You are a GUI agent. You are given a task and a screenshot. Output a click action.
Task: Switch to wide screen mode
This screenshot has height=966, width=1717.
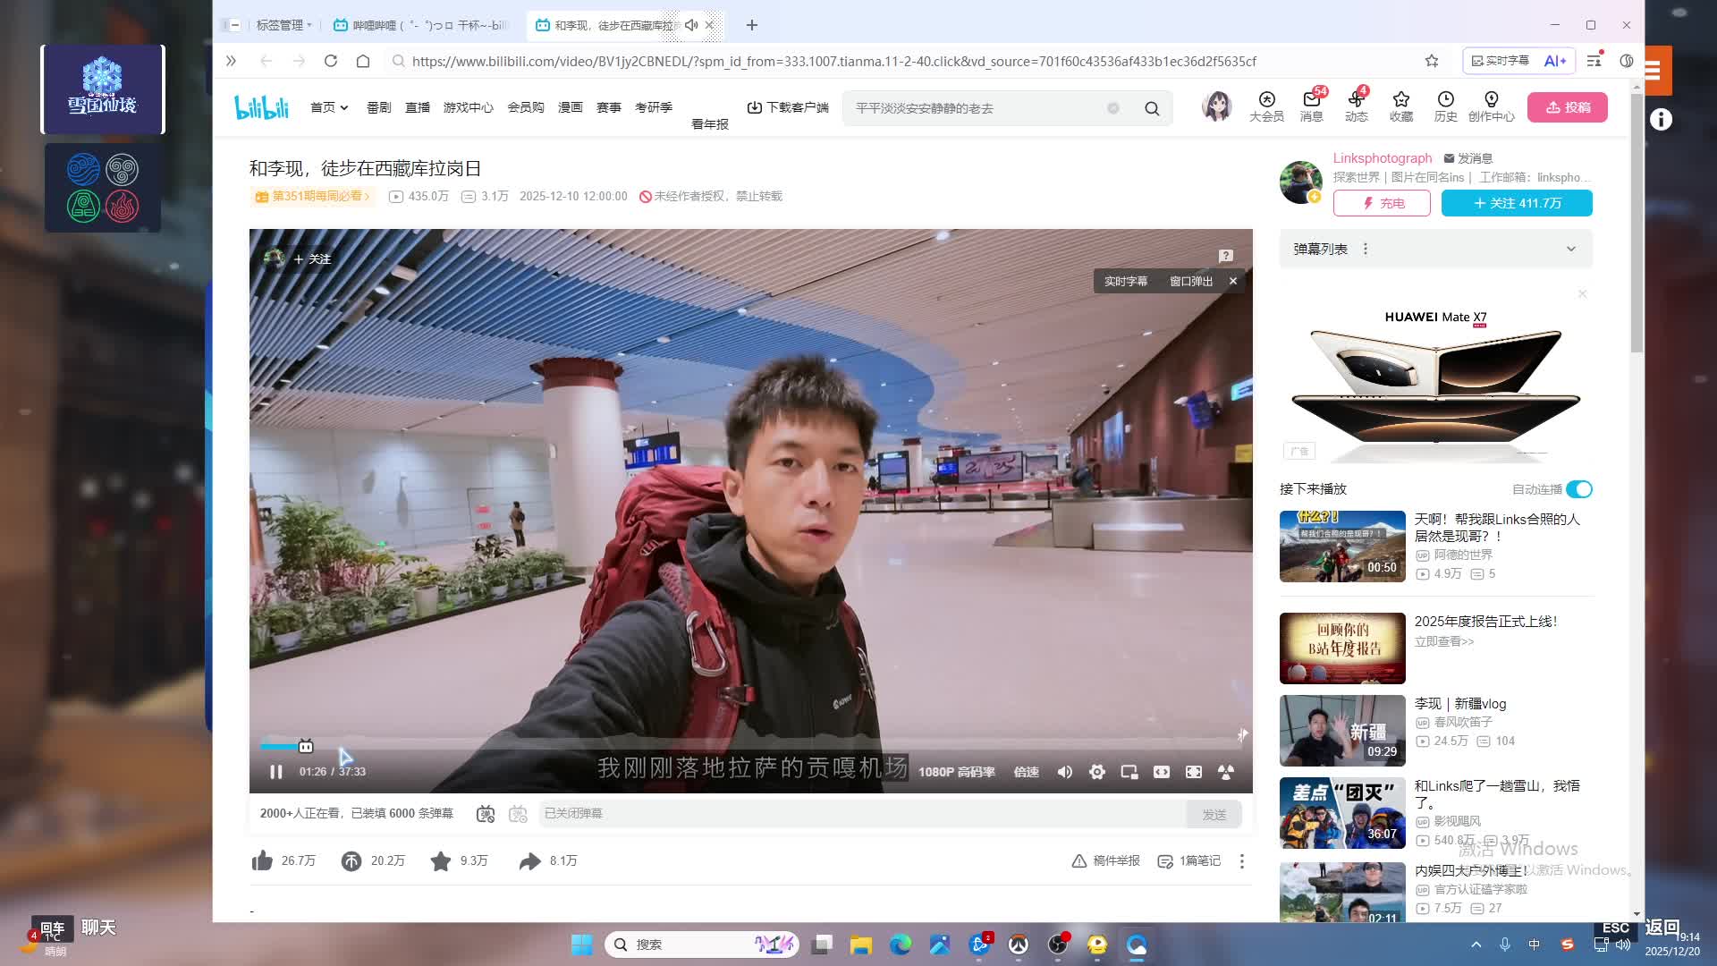click(x=1161, y=772)
